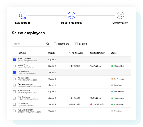Screen dimensions: 143x127
Task: Uncheck Olivia Bennett's checkbox
Action: point(15,73)
